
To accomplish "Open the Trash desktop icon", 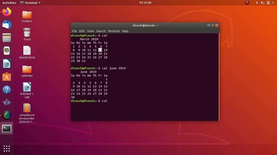I will tap(27, 34).
